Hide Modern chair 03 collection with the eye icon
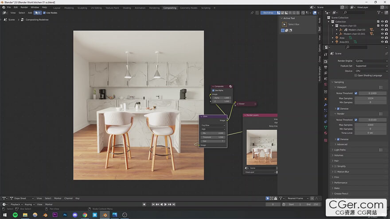Viewport: 390px width, 219px height. pyautogui.click(x=382, y=26)
